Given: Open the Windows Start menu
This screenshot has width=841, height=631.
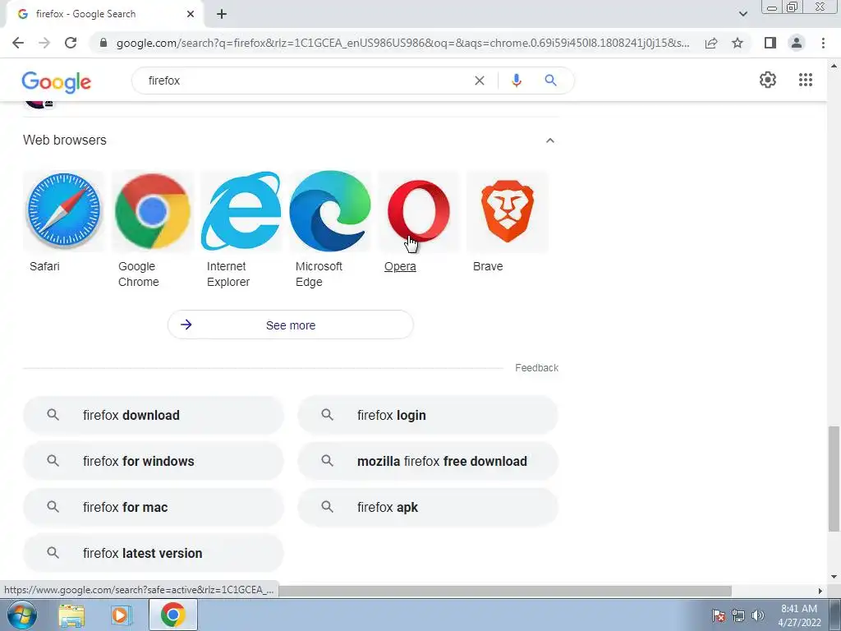Looking at the screenshot, I should tap(22, 615).
